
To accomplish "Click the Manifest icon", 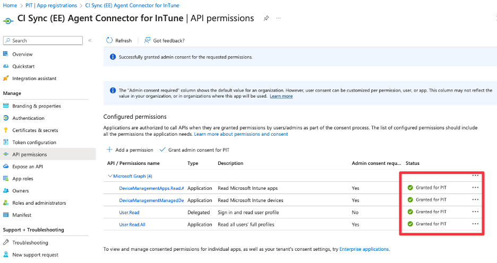I will (x=6, y=215).
